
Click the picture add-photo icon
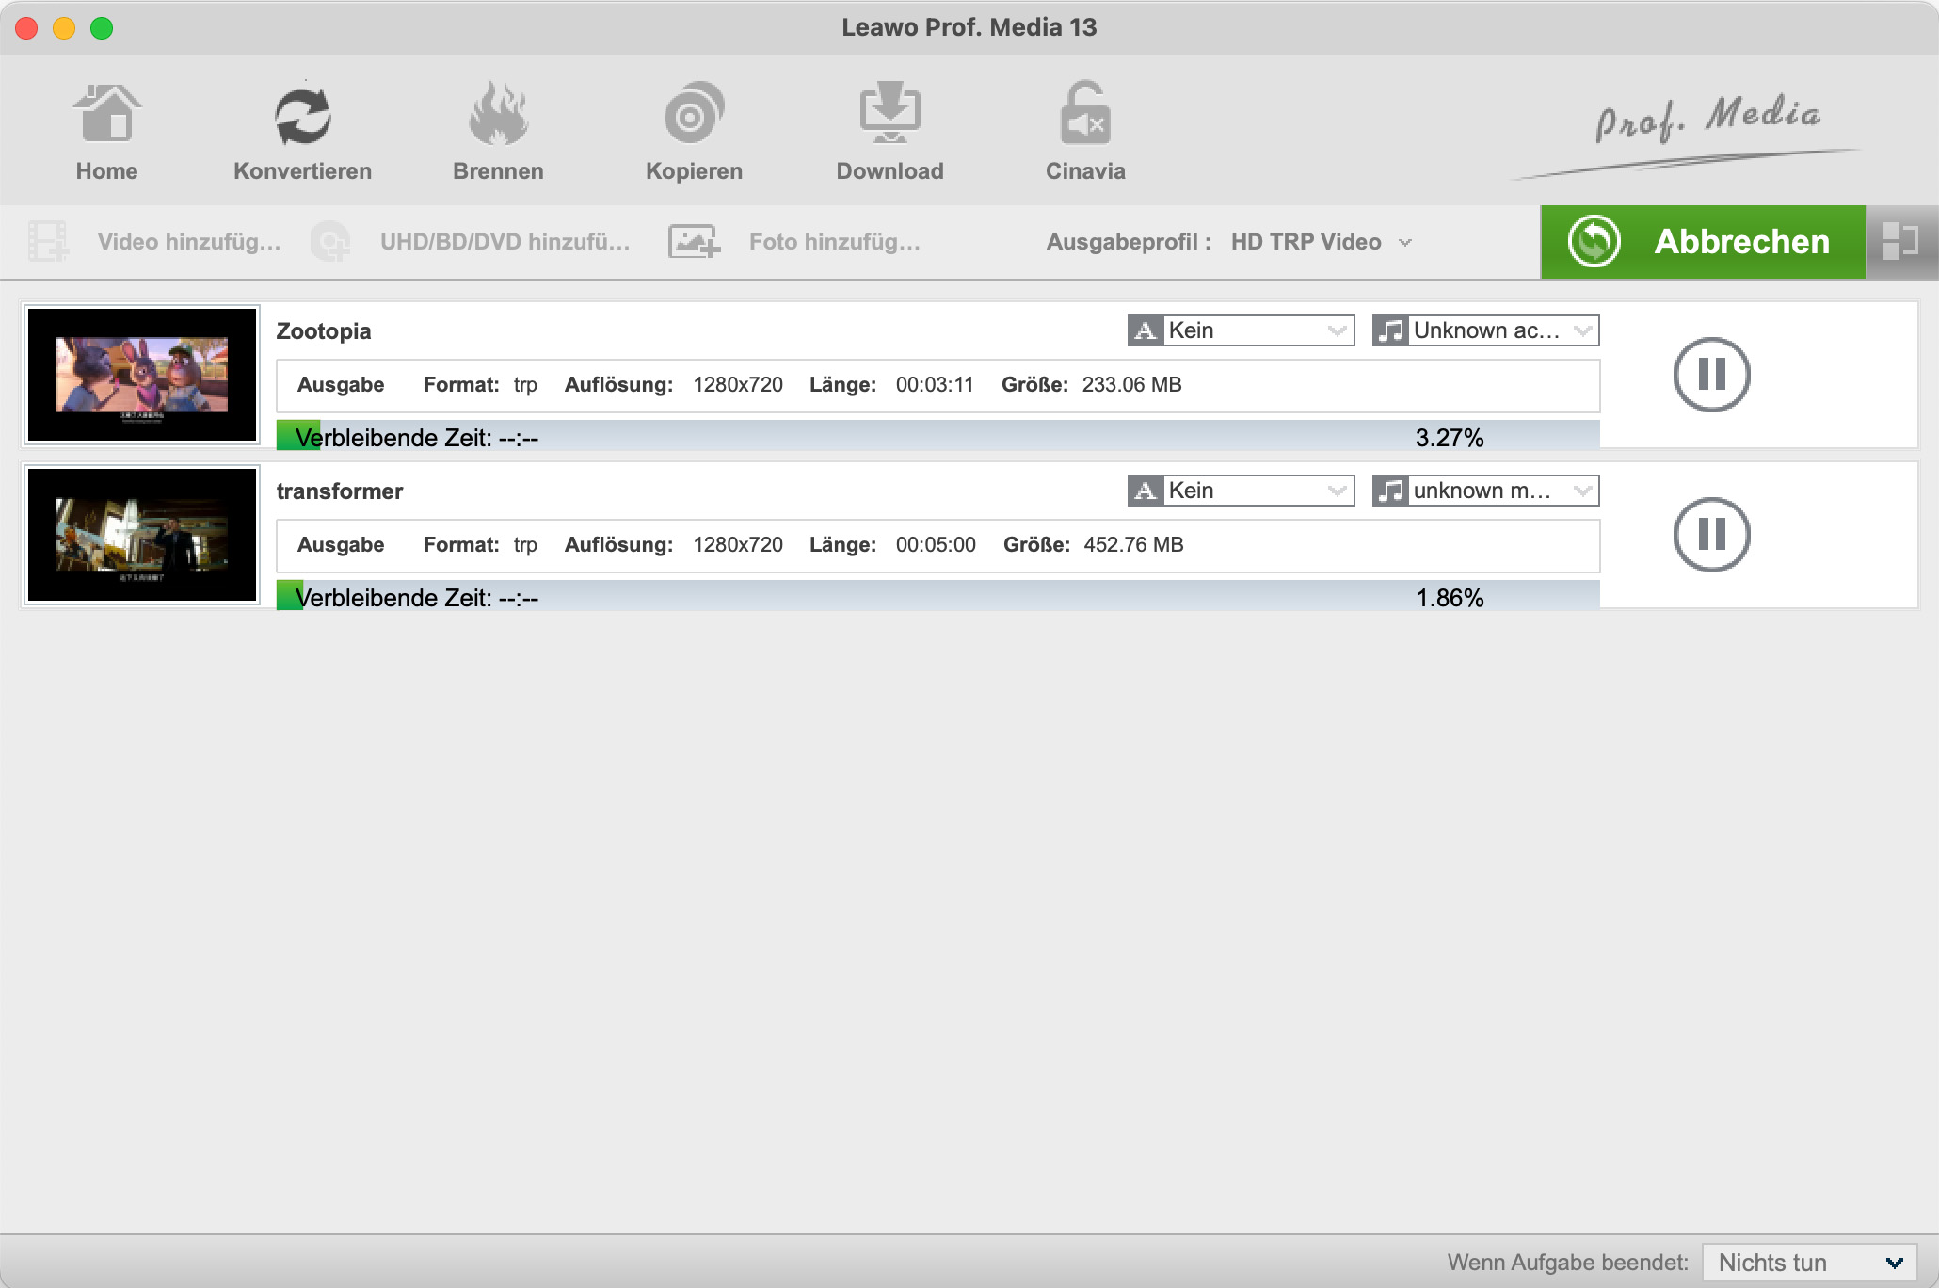click(694, 242)
